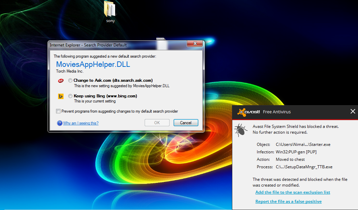This screenshot has height=210, width=358.
Task: Click the bug threat icon in Avast popup
Action: (240, 130)
